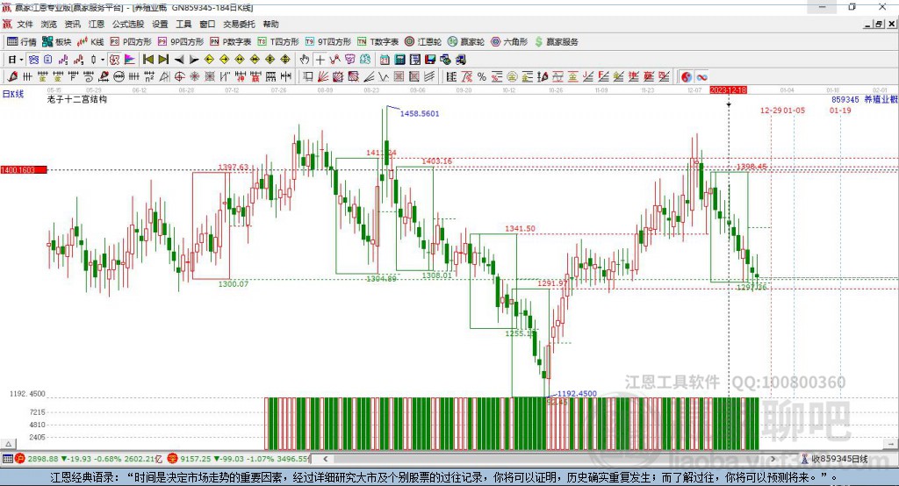Viewport: 899px width, 486px height.
Task: Jump to last bar icon
Action: tap(163, 59)
